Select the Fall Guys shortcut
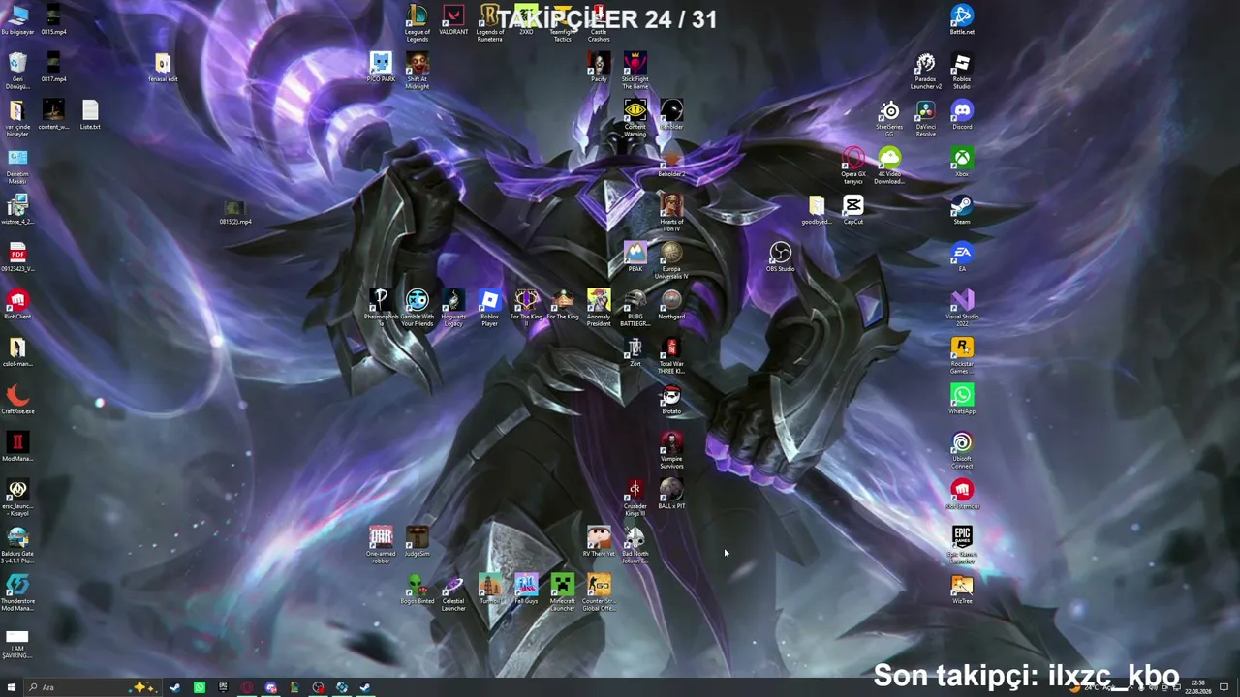The width and height of the screenshot is (1240, 697). [526, 590]
